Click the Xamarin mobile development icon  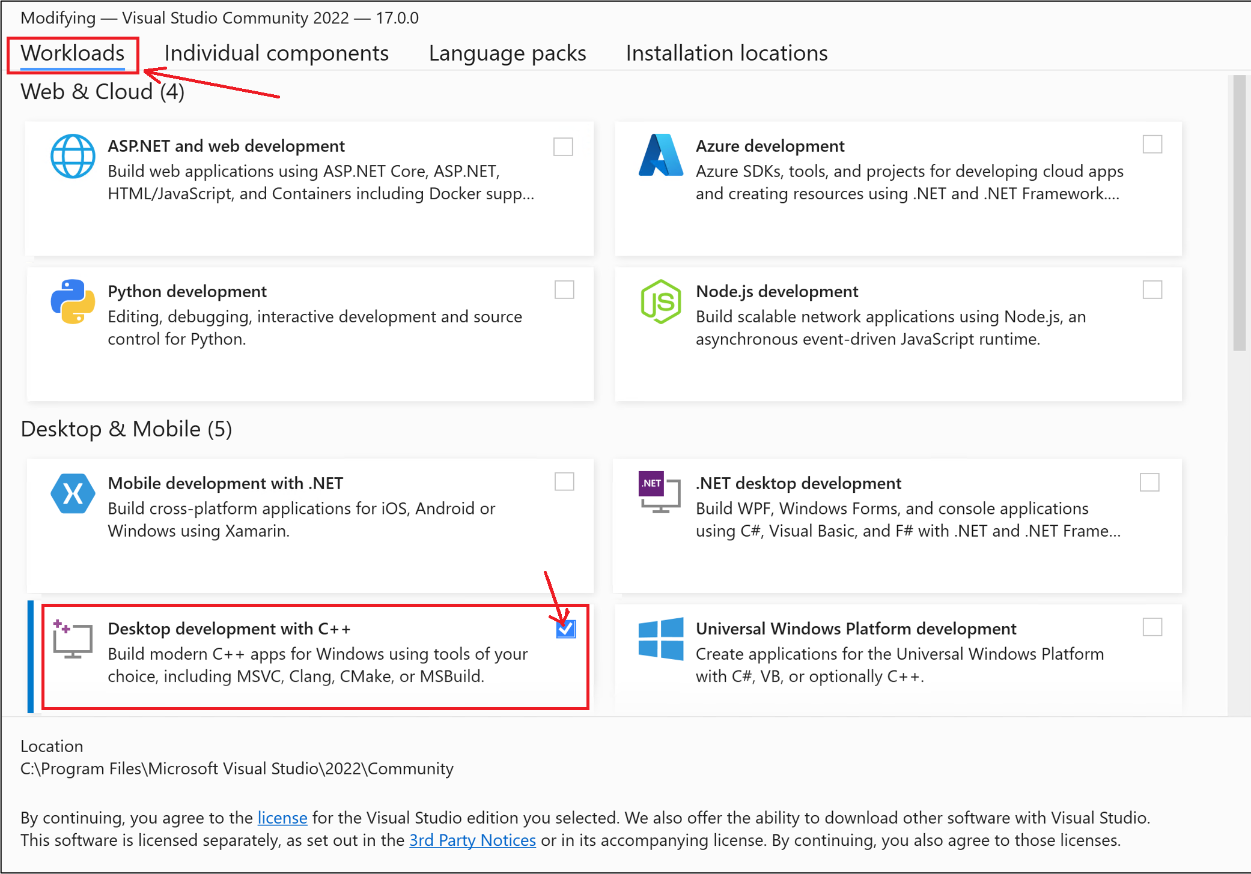coord(73,493)
